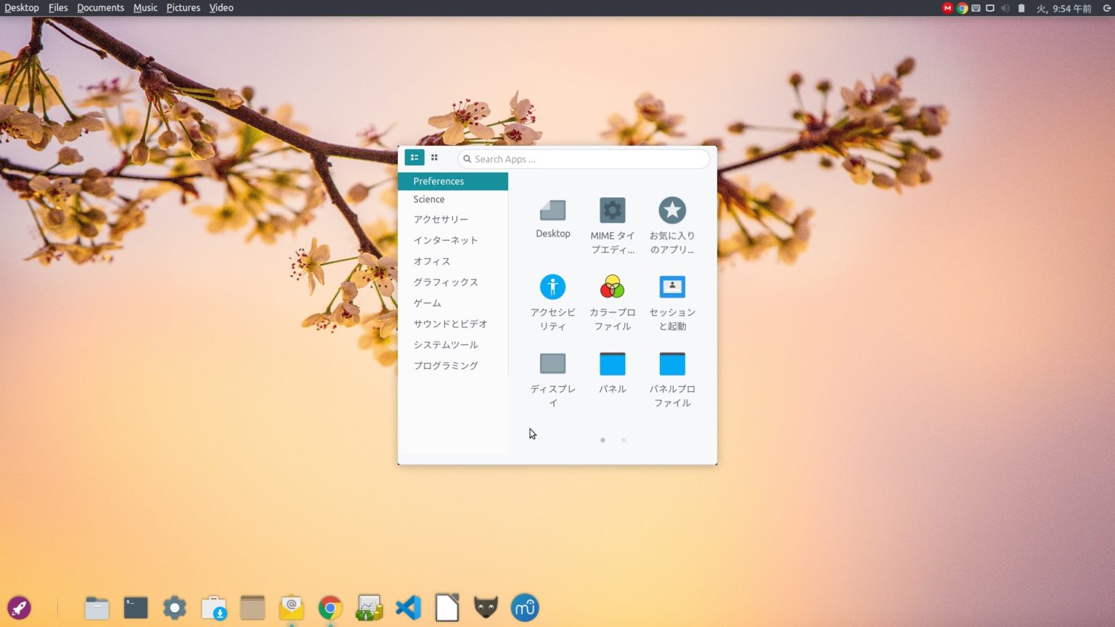This screenshot has width=1115, height=627.
Task: Open the MIME タイプエディタ icon
Action: point(612,209)
